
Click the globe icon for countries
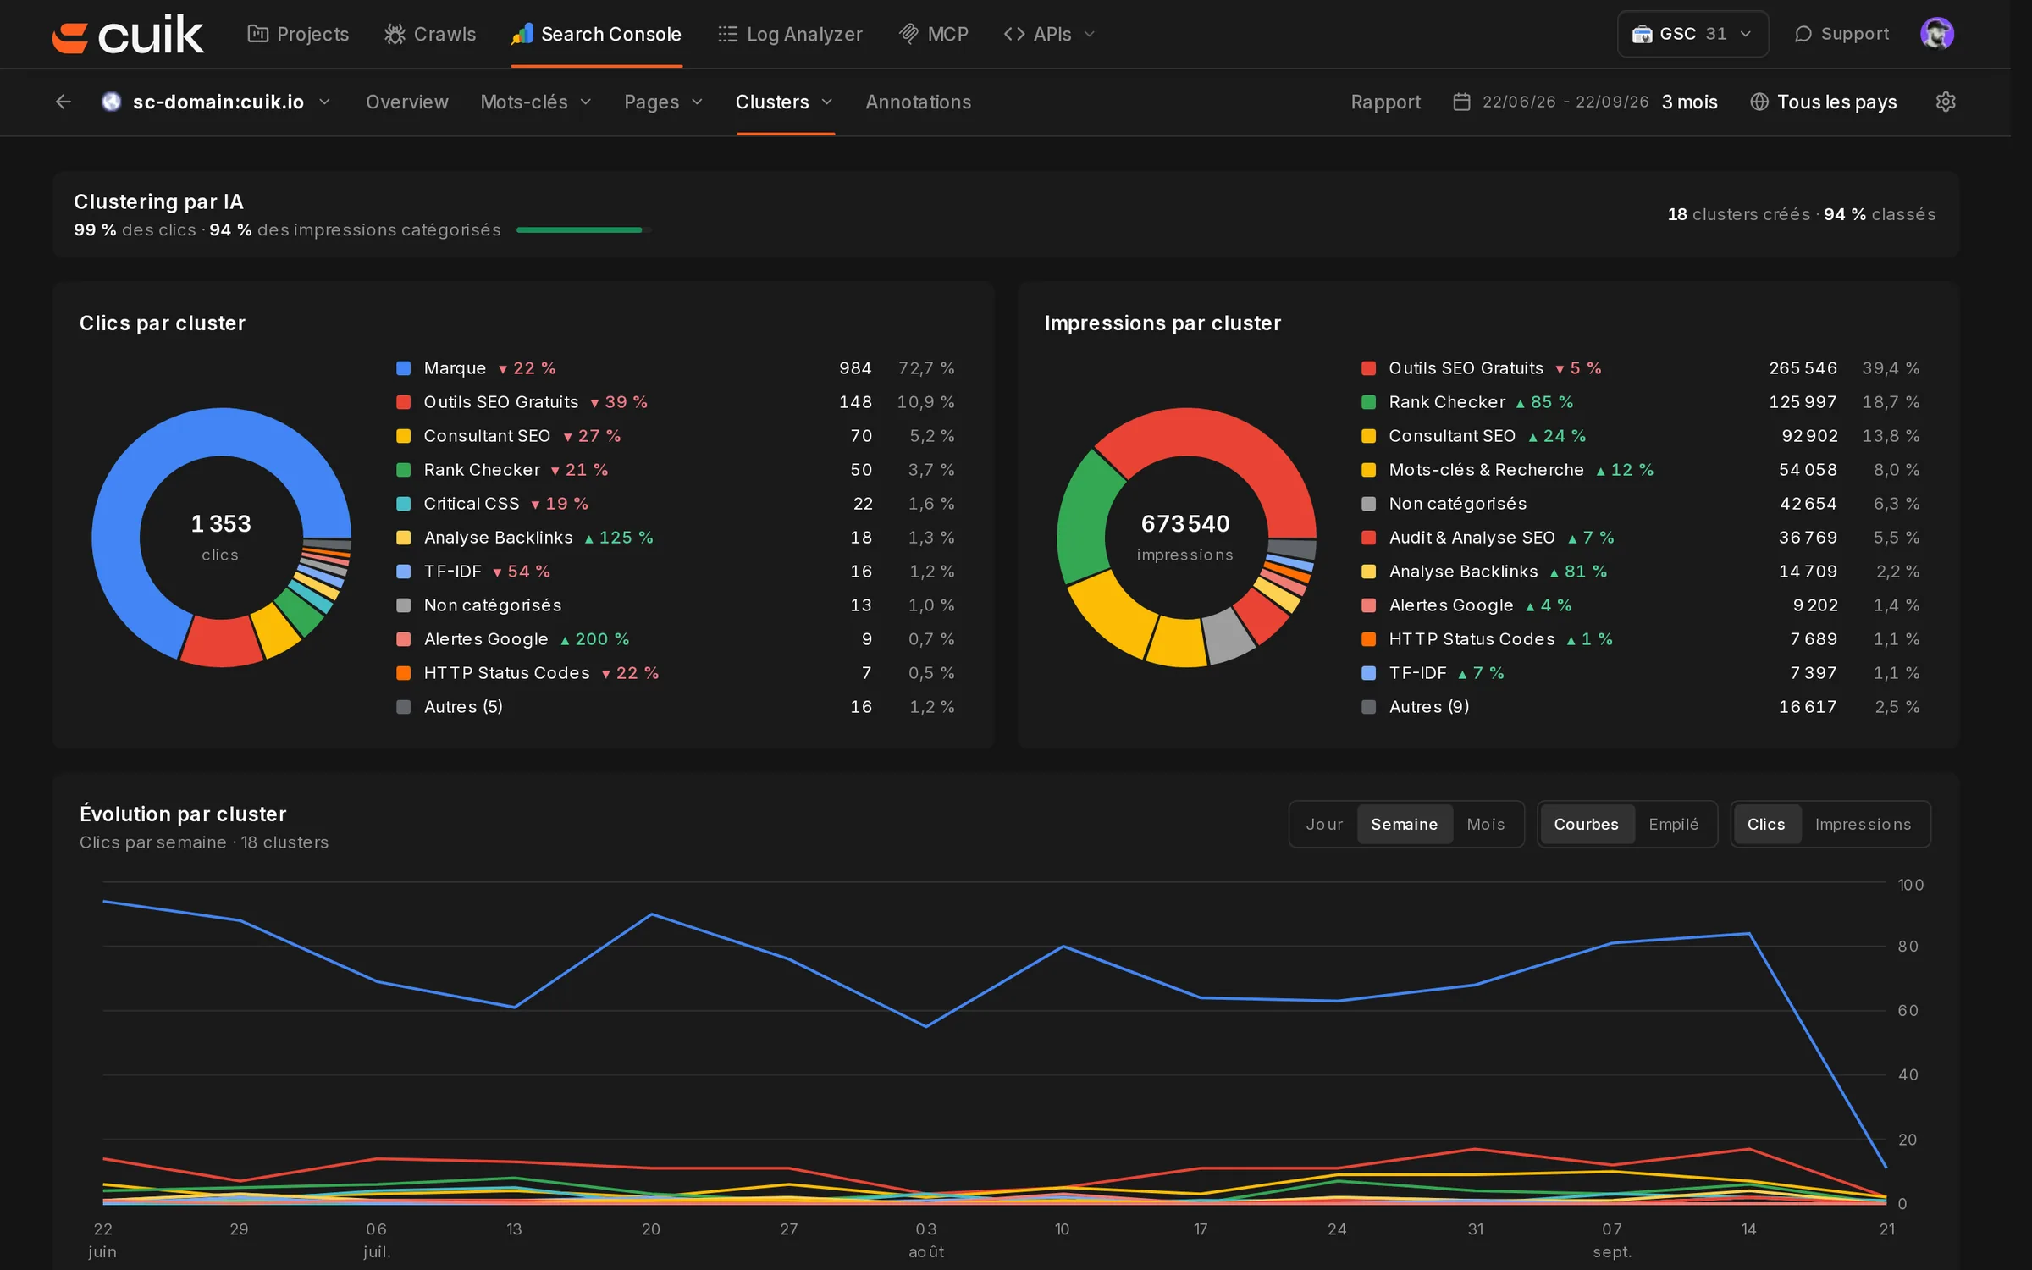tap(1759, 102)
